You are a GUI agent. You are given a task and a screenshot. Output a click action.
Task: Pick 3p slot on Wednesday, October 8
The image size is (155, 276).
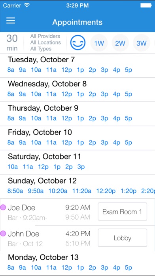pos(104,94)
